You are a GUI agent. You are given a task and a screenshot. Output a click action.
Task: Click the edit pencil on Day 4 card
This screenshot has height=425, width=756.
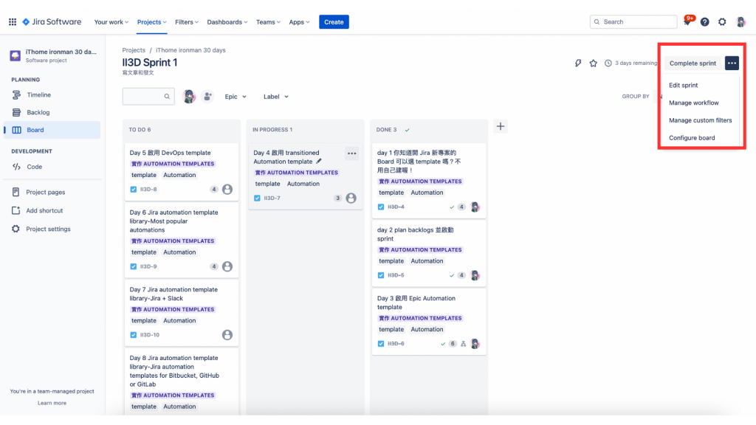click(319, 162)
